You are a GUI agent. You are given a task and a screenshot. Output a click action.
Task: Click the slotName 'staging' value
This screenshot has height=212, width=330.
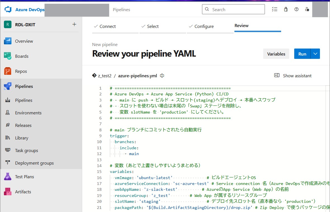(150, 201)
